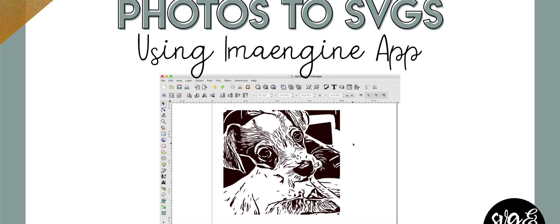560x224 pixels.
Task: Save document with floppy disk icon
Action: (x=179, y=87)
